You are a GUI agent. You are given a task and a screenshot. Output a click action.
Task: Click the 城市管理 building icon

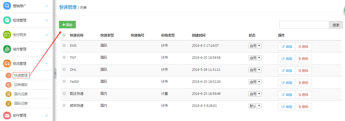[x=7, y=49]
